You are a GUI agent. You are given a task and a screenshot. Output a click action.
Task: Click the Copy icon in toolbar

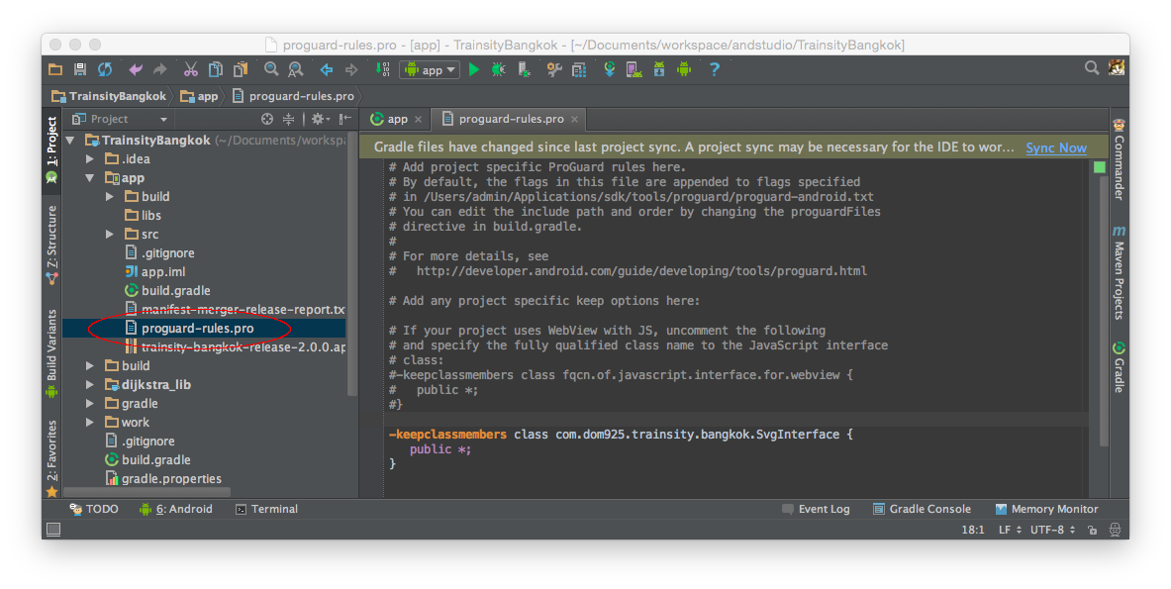pos(216,69)
